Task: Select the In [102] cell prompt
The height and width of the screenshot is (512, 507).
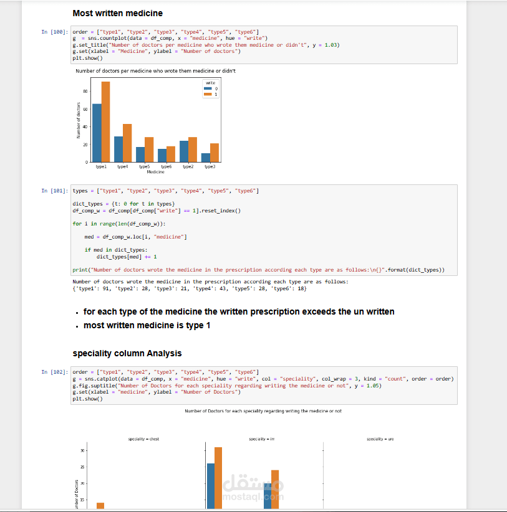Action: pos(55,372)
